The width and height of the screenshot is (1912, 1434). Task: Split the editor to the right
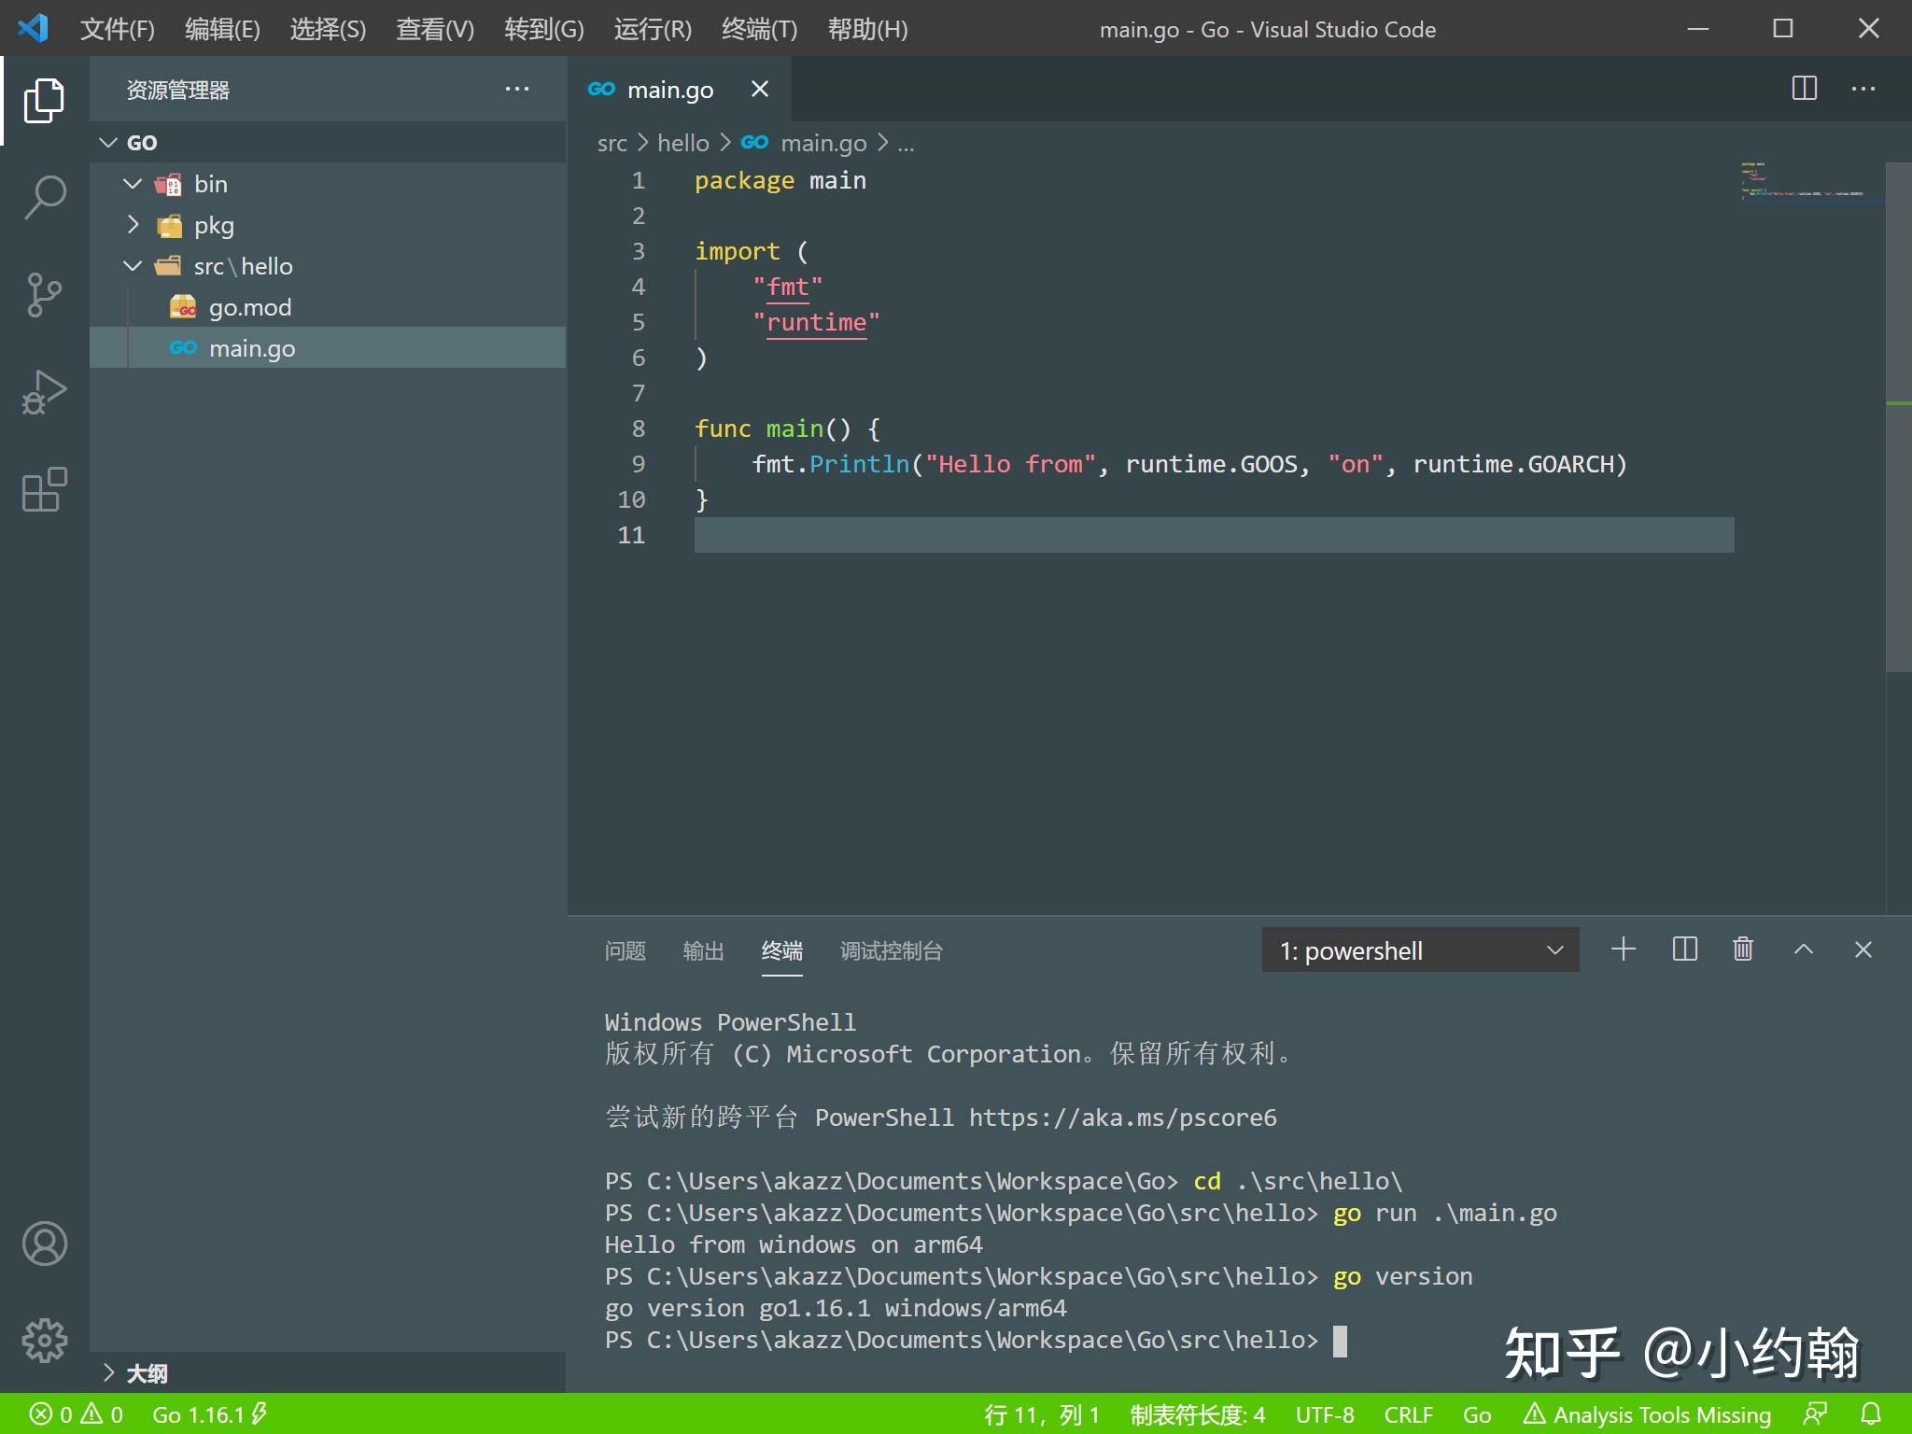(1805, 89)
